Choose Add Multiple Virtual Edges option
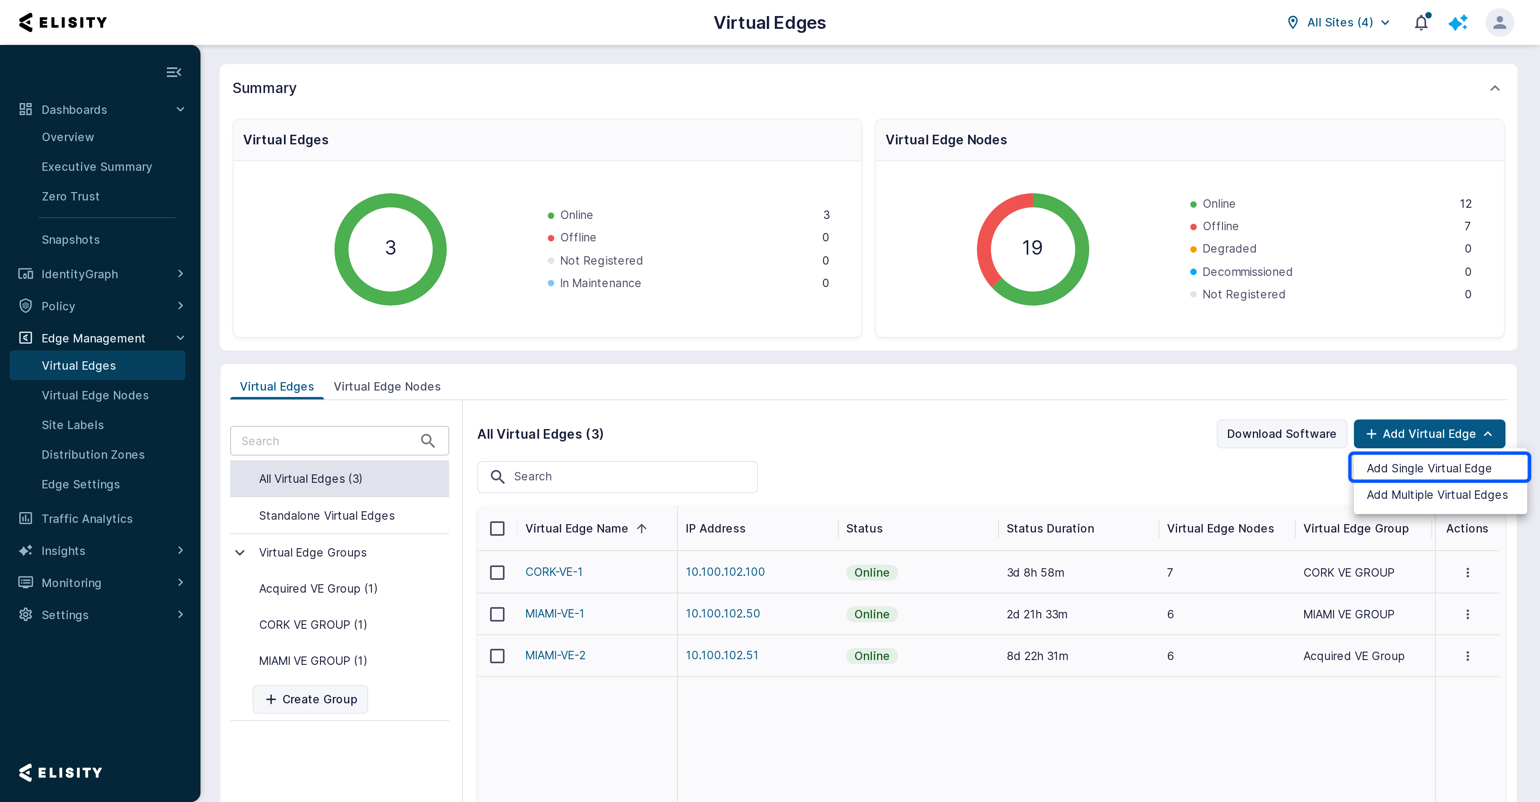 (1437, 495)
